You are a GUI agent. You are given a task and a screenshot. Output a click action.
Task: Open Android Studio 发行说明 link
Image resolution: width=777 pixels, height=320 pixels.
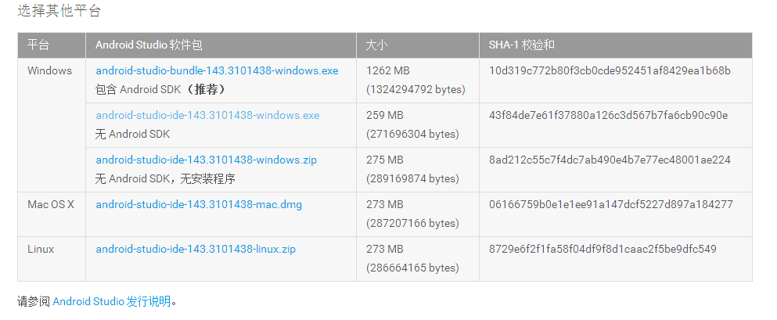click(x=112, y=300)
